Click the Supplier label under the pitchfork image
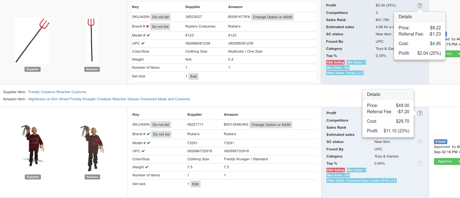Viewport: 460px width, 198px height. click(33, 69)
